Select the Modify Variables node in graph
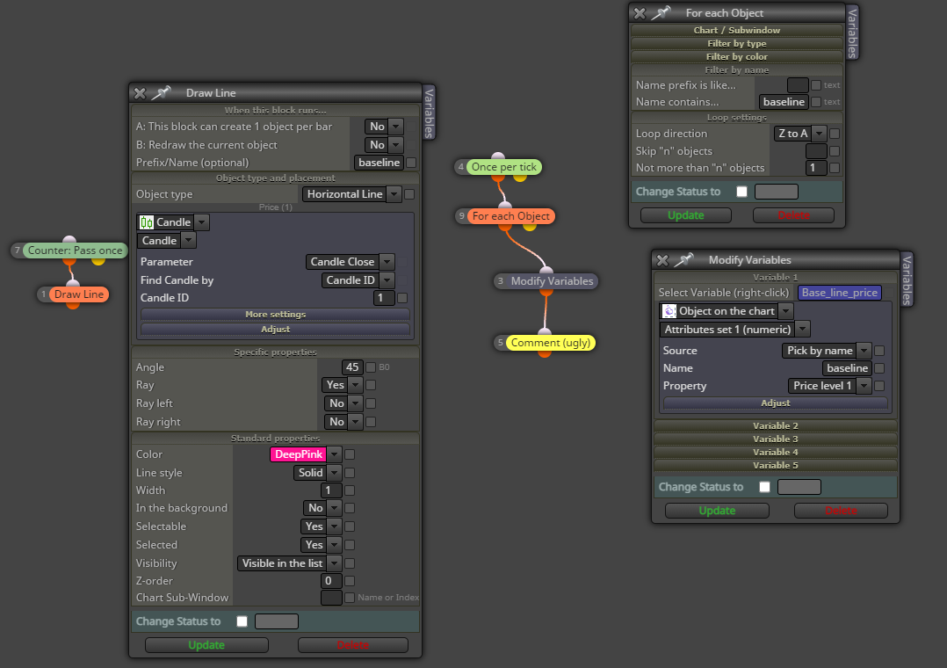947x668 pixels. [x=552, y=281]
